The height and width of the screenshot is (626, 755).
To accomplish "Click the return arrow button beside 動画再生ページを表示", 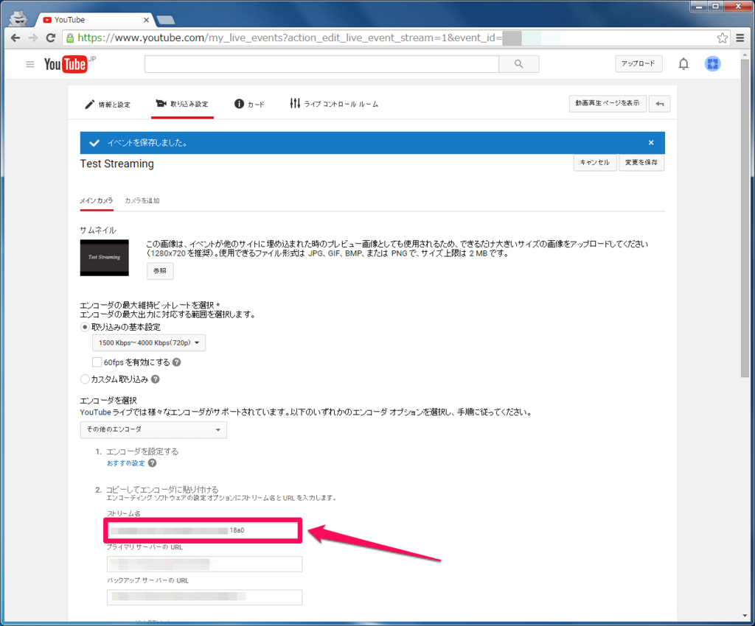I will (x=659, y=103).
